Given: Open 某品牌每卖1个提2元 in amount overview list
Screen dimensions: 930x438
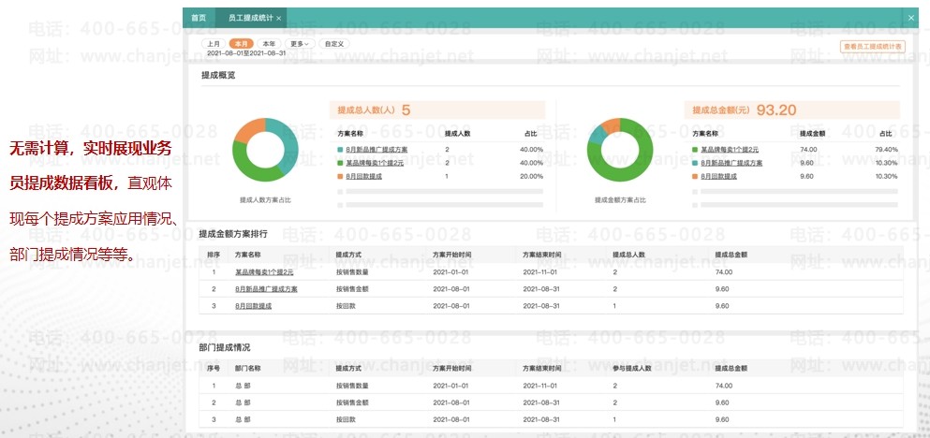Looking at the screenshot, I should click(730, 150).
